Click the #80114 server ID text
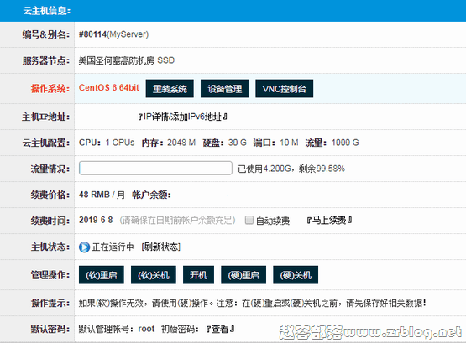 coord(92,34)
